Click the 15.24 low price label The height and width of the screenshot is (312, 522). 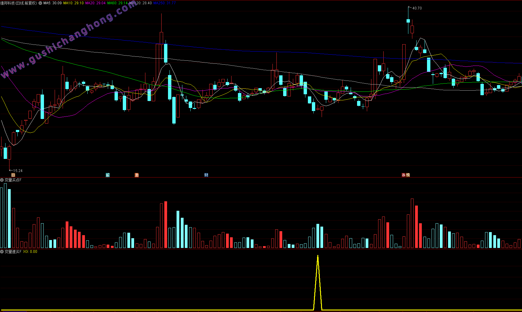18,171
